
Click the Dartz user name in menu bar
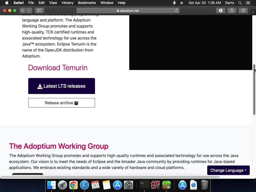229,3
